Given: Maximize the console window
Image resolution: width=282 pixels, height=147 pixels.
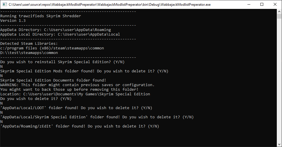Looking at the screenshot, I should click(262, 5).
